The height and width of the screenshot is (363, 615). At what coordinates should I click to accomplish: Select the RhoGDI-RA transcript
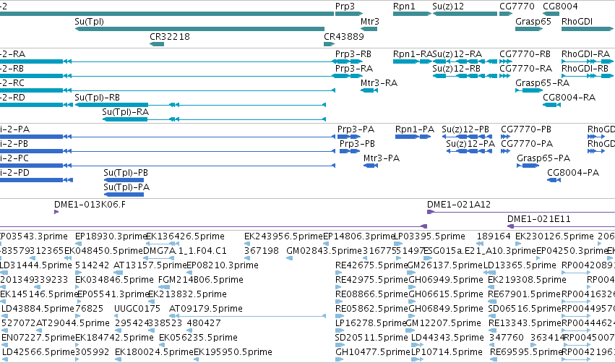[585, 54]
